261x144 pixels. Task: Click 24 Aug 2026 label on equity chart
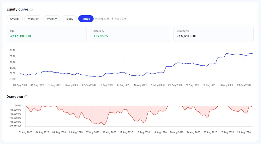point(192,85)
